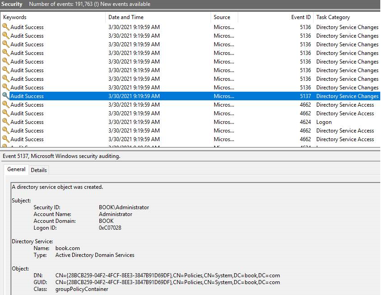Click the Security ID value BOOK\Administrator
The width and height of the screenshot is (383, 295).
124,207
